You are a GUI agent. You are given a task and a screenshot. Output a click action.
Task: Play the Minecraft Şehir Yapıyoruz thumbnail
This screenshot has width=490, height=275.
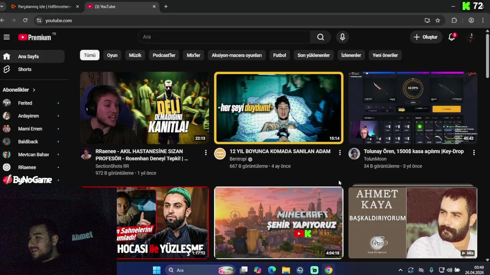pos(279,223)
